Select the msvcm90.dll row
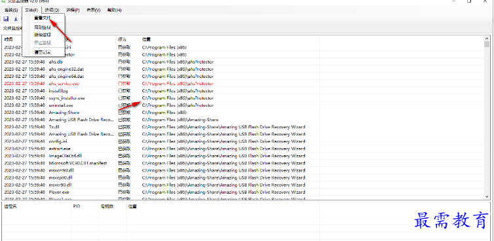The width and height of the screenshot is (494, 241). [243, 170]
